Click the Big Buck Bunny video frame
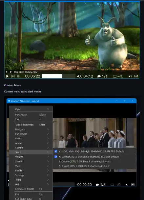 [x=72, y=36]
